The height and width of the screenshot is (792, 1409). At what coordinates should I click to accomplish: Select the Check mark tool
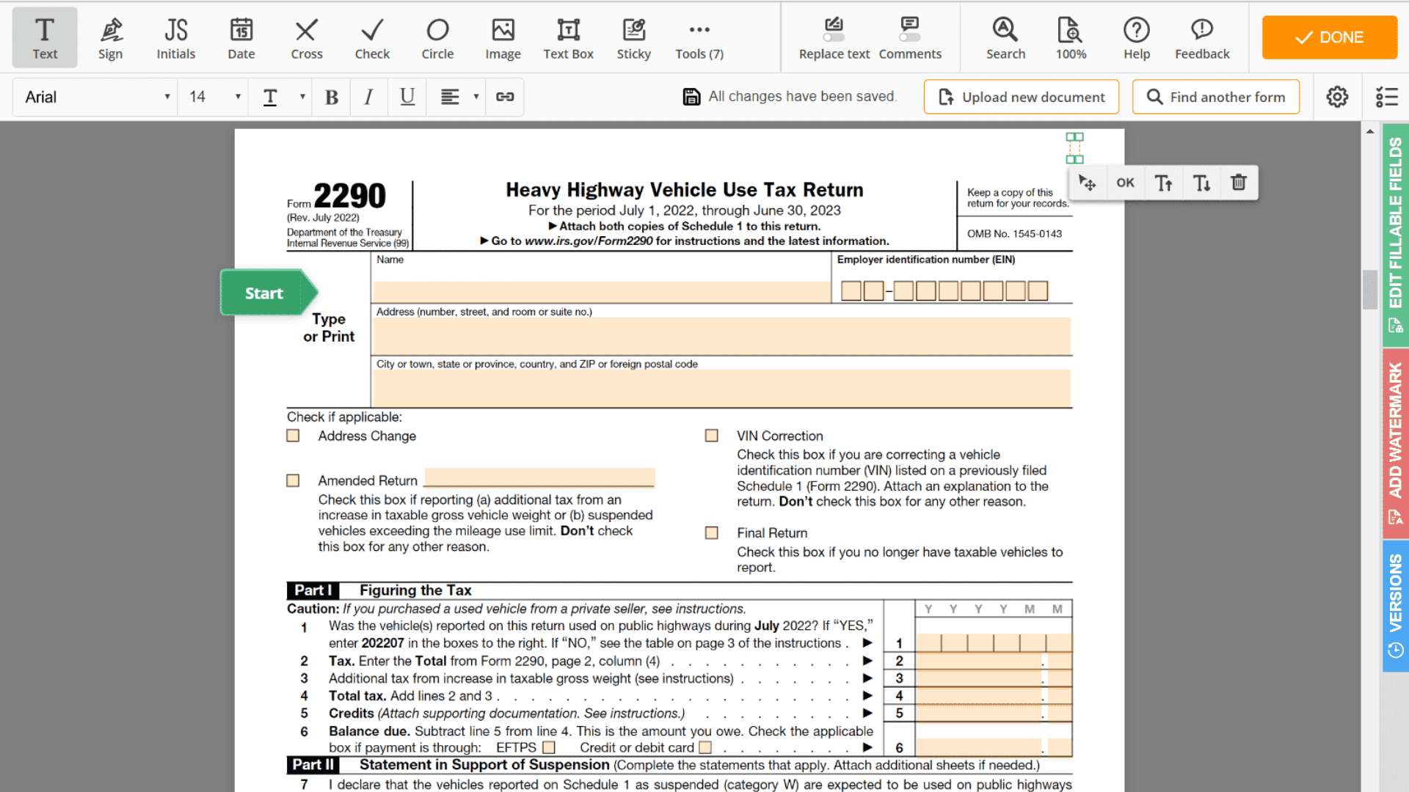[372, 38]
